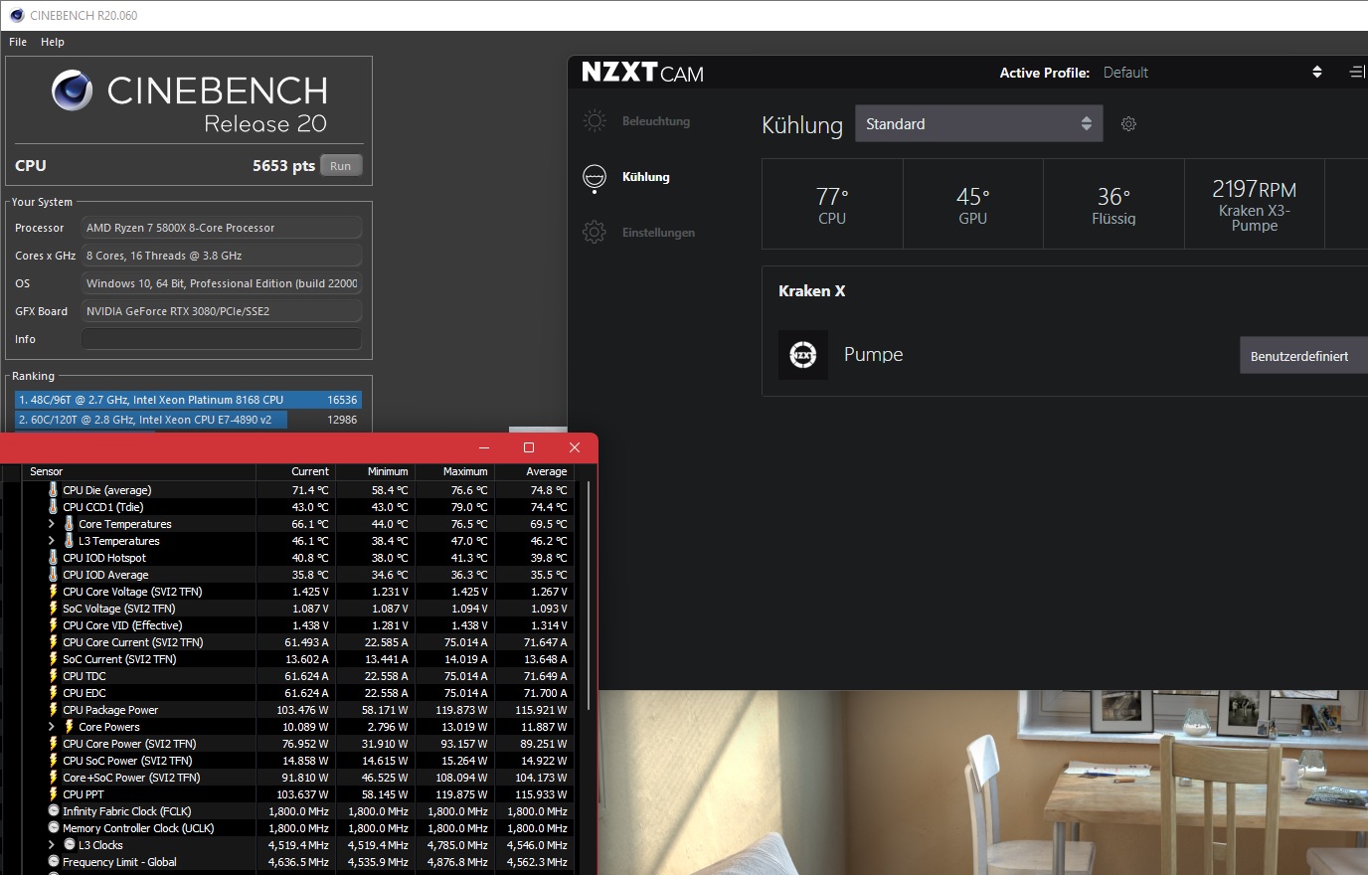
Task: Click lightning icon of SoC Voltage
Action: pos(54,609)
